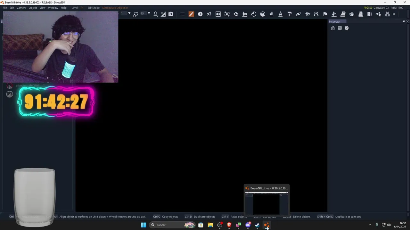Click the BeamNG.drive taskbar icon

point(266,225)
